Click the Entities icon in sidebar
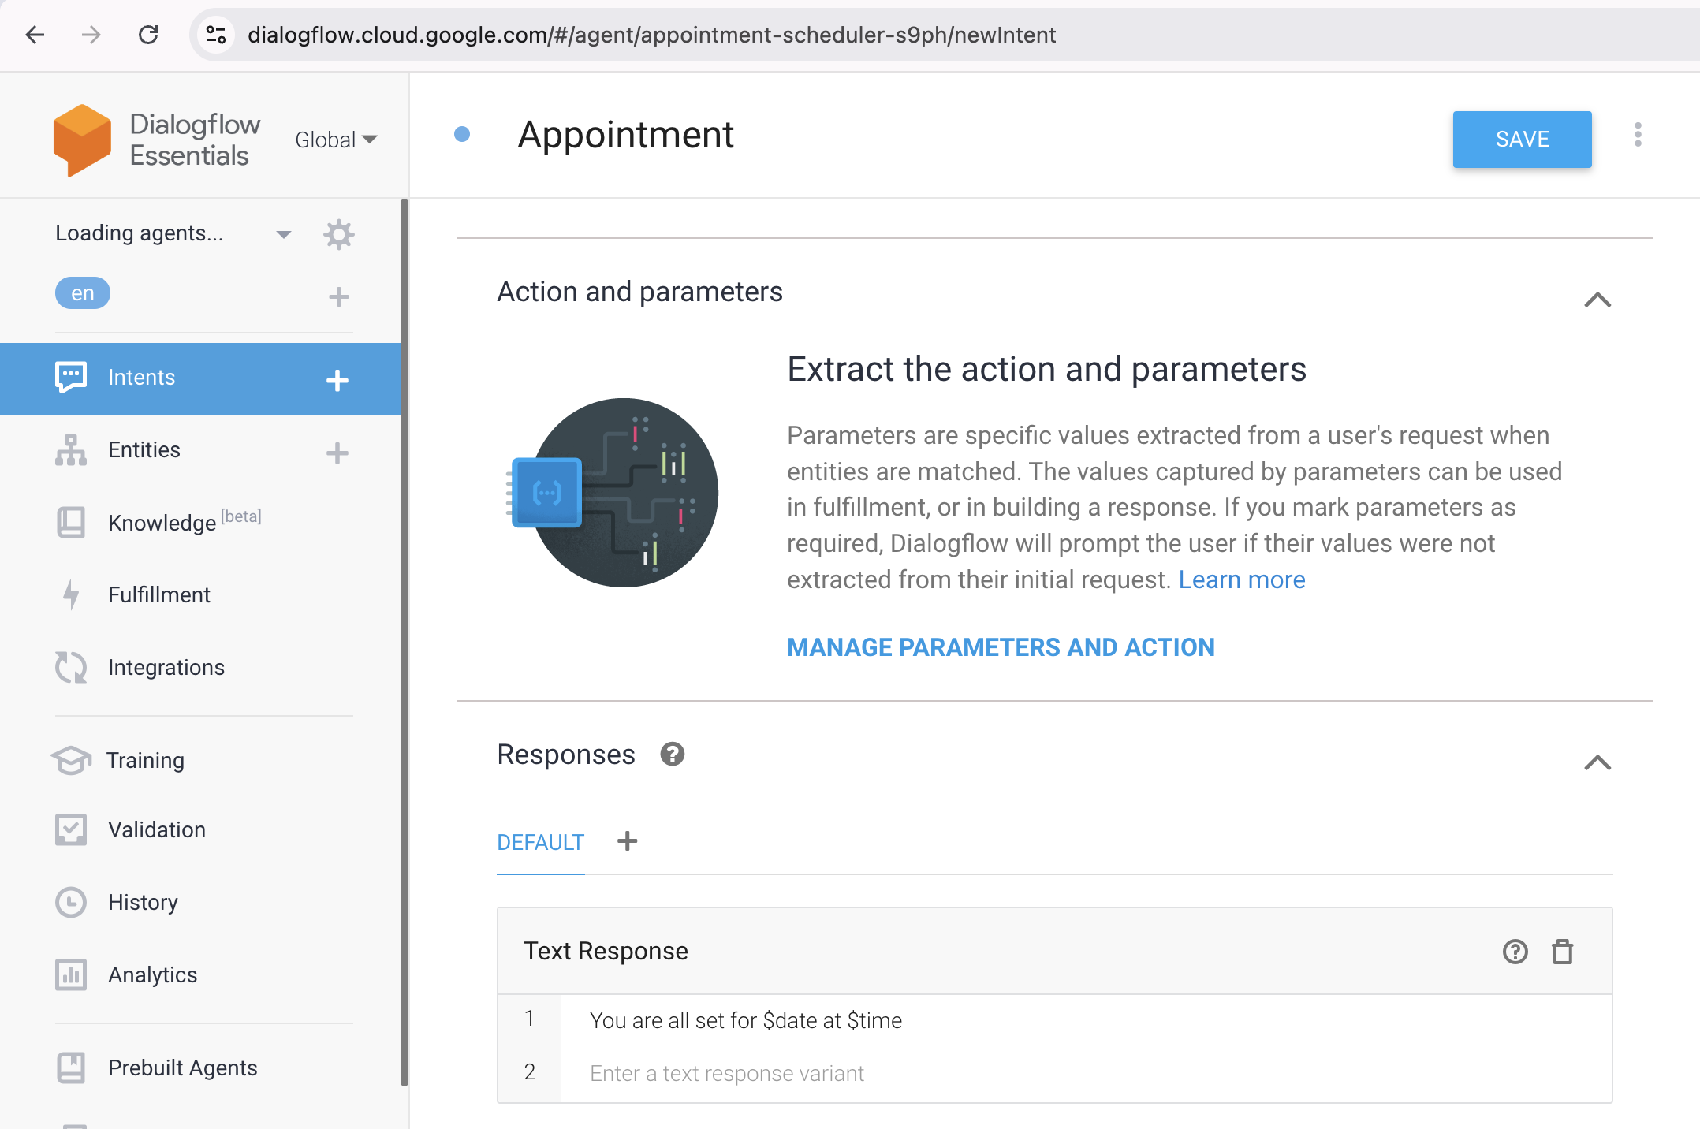Screen dimensions: 1700x1129 69,450
